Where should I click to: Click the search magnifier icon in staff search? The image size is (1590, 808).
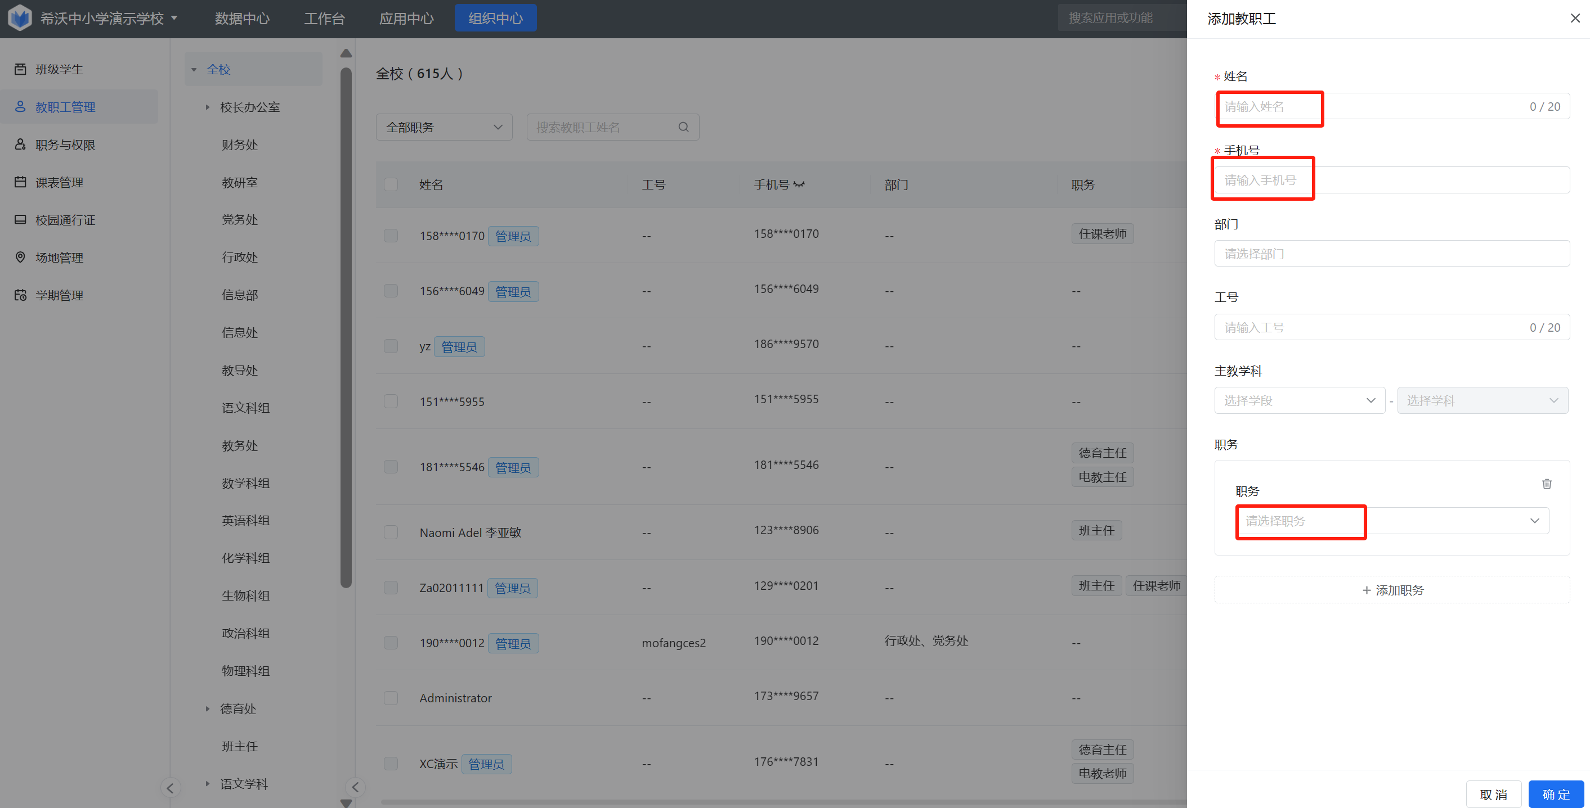pos(683,127)
